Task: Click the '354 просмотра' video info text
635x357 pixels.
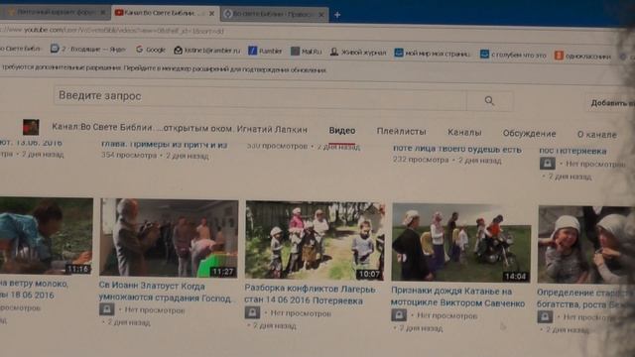Action: (x=155, y=156)
